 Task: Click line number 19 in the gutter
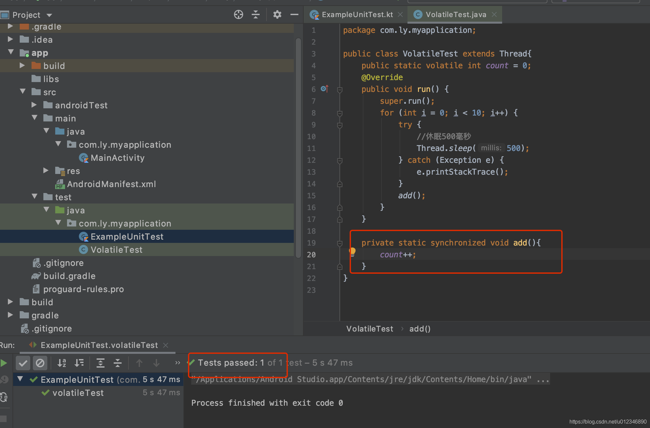click(311, 243)
